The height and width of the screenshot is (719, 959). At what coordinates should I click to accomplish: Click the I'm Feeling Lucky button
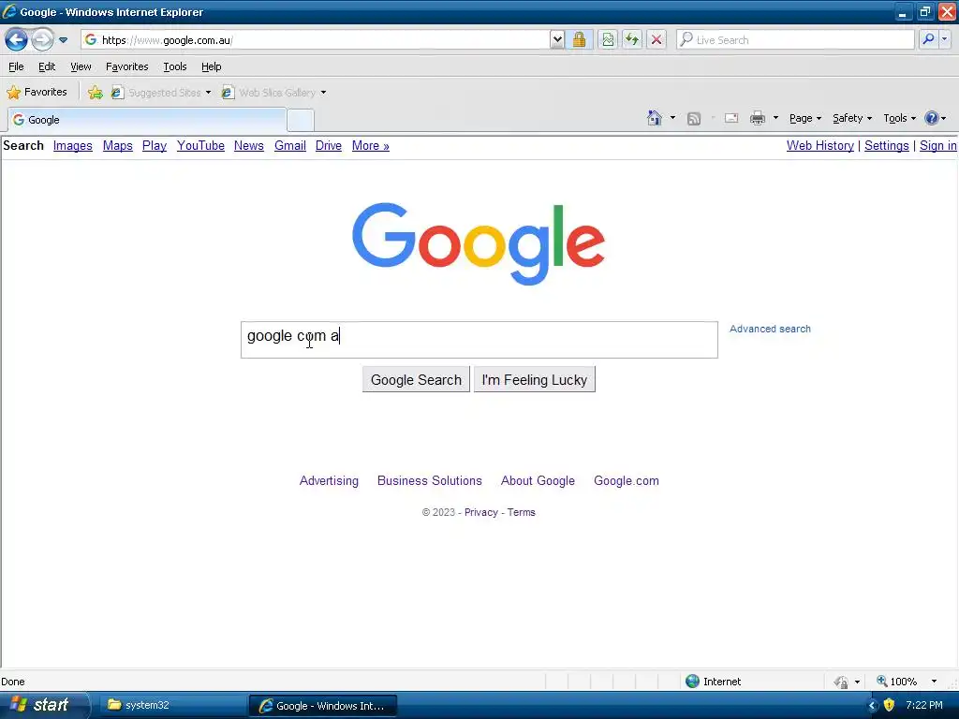coord(535,380)
